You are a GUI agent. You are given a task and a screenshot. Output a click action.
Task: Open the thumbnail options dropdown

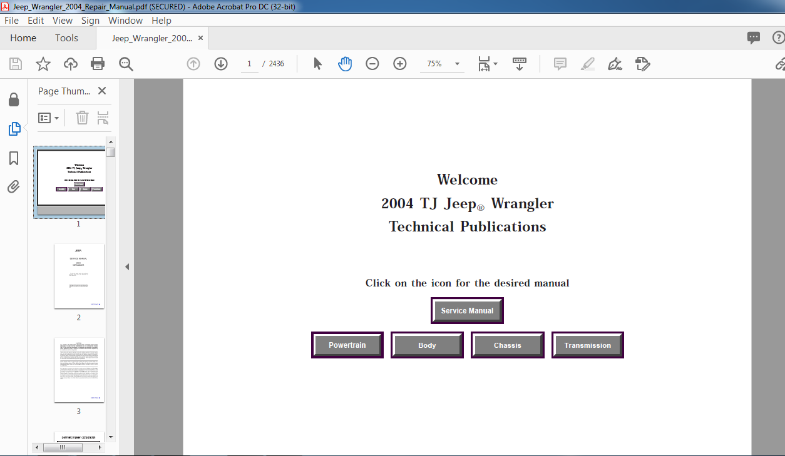pos(49,118)
